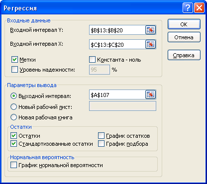Click the help question mark icon
The height and width of the screenshot is (184, 207).
tap(188, 7)
